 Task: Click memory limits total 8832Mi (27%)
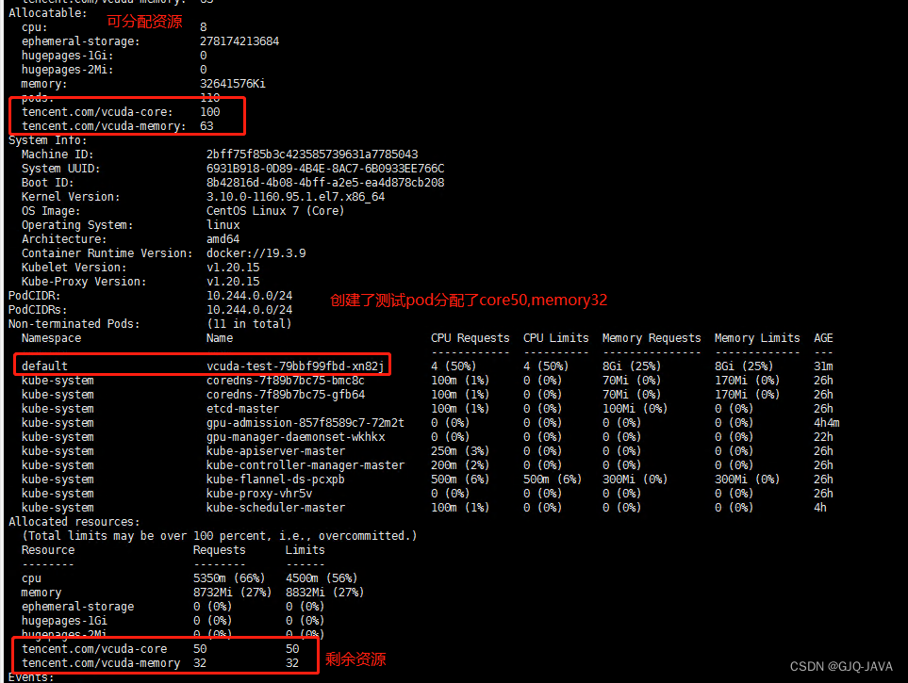click(x=325, y=593)
